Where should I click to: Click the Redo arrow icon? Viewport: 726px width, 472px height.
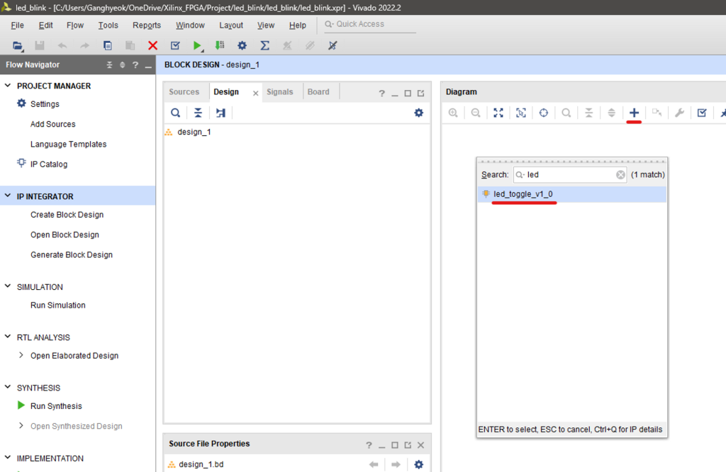[x=85, y=45]
